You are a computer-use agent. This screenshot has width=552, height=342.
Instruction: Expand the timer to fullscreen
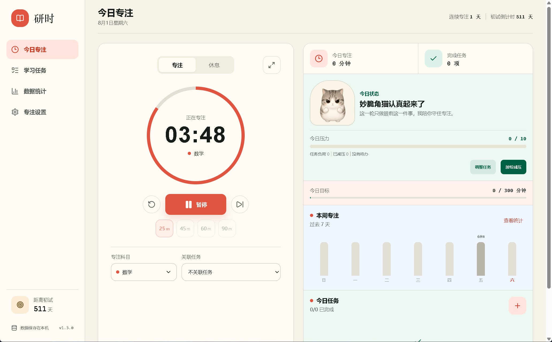pyautogui.click(x=272, y=65)
